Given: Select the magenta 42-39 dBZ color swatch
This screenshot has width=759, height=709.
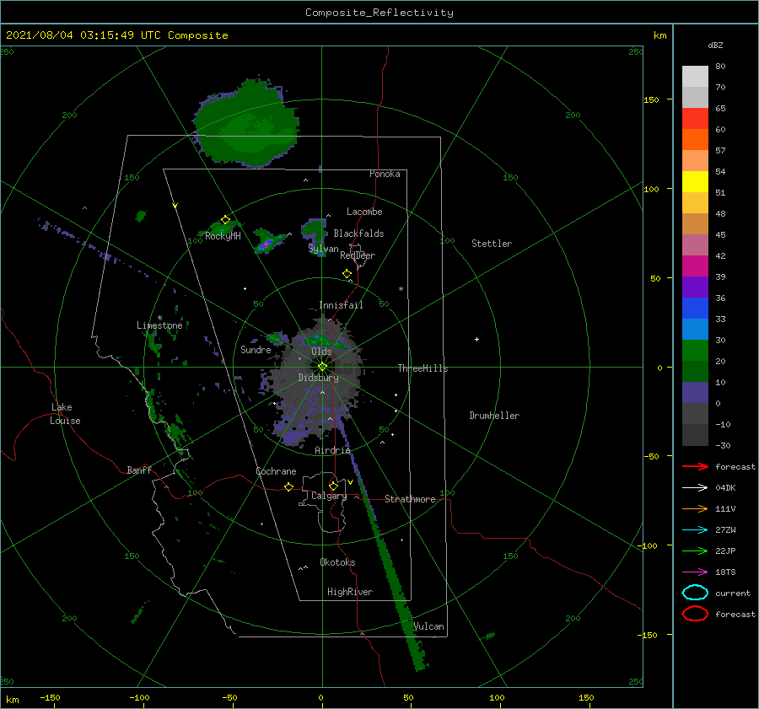Looking at the screenshot, I should click(695, 266).
